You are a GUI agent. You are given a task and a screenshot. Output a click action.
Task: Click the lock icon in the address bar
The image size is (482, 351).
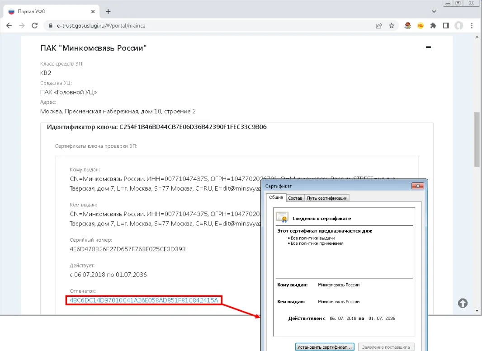(50, 25)
